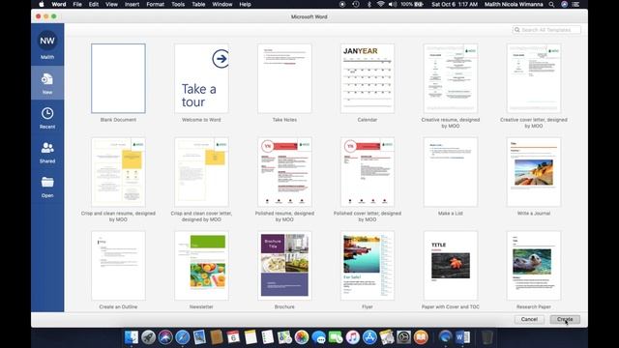This screenshot has width=619, height=348.
Task: Select the Flyer template
Action: click(368, 266)
